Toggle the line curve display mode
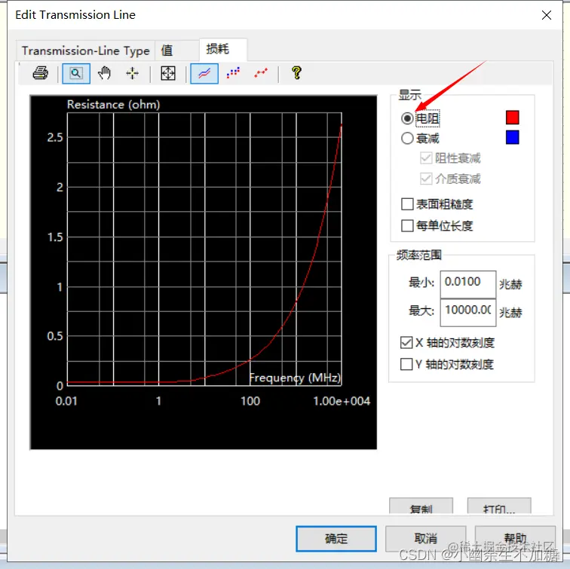The image size is (570, 569). click(204, 73)
